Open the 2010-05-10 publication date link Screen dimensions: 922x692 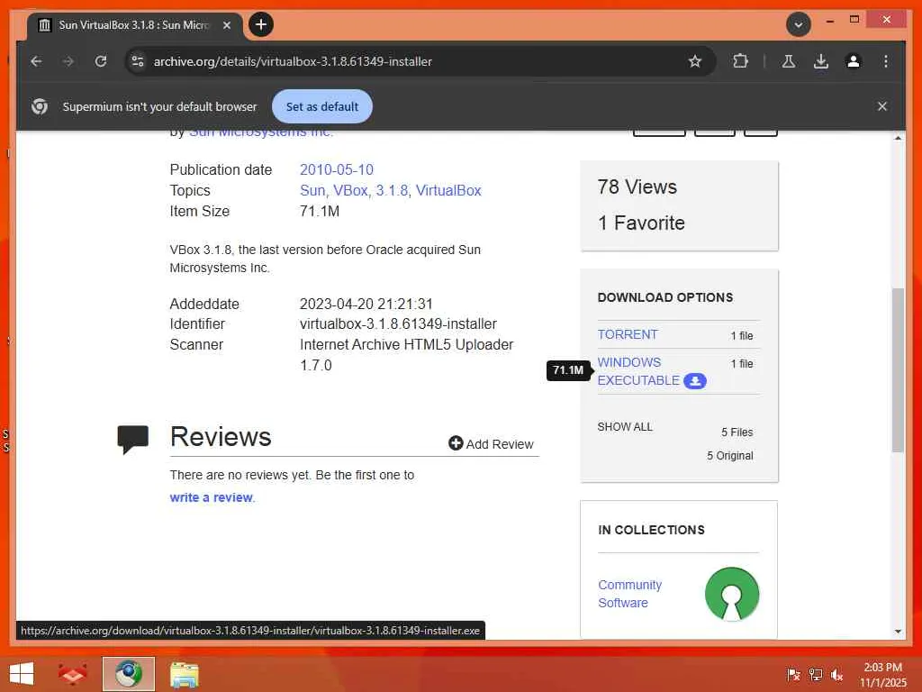coord(337,169)
